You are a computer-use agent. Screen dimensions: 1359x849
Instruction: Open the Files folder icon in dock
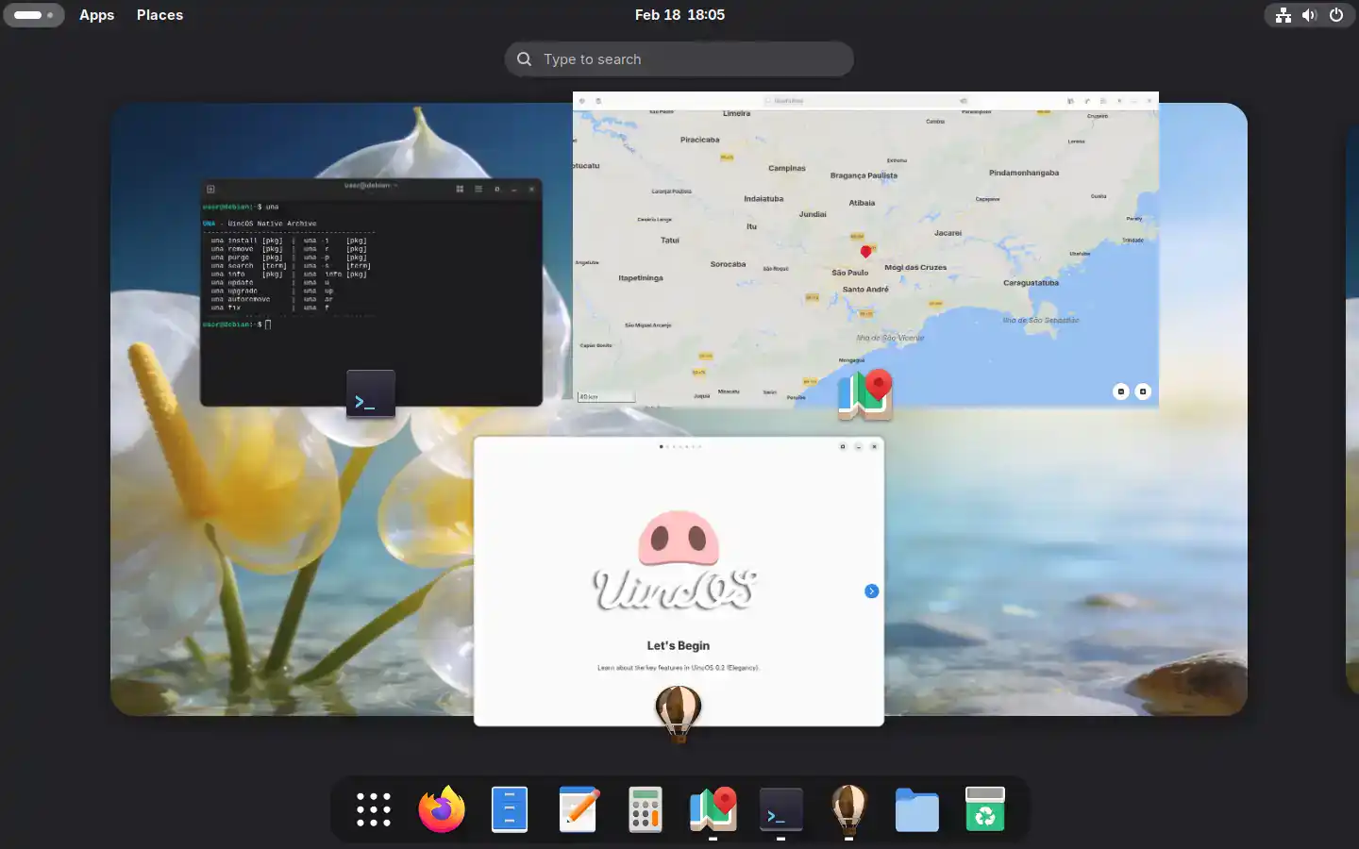point(917,809)
